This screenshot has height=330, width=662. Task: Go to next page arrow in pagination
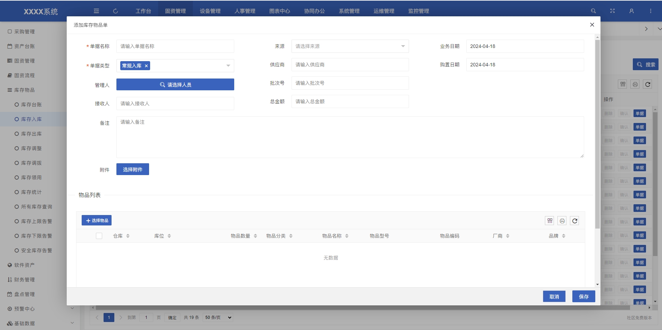121,317
